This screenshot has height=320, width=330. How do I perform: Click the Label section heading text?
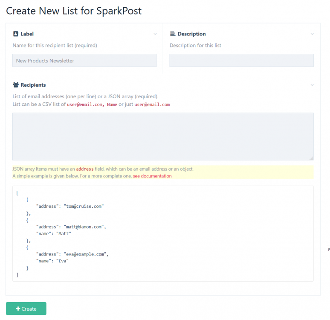click(x=27, y=34)
